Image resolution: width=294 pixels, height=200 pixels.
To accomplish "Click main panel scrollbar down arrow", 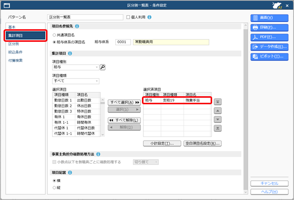I will [246, 192].
